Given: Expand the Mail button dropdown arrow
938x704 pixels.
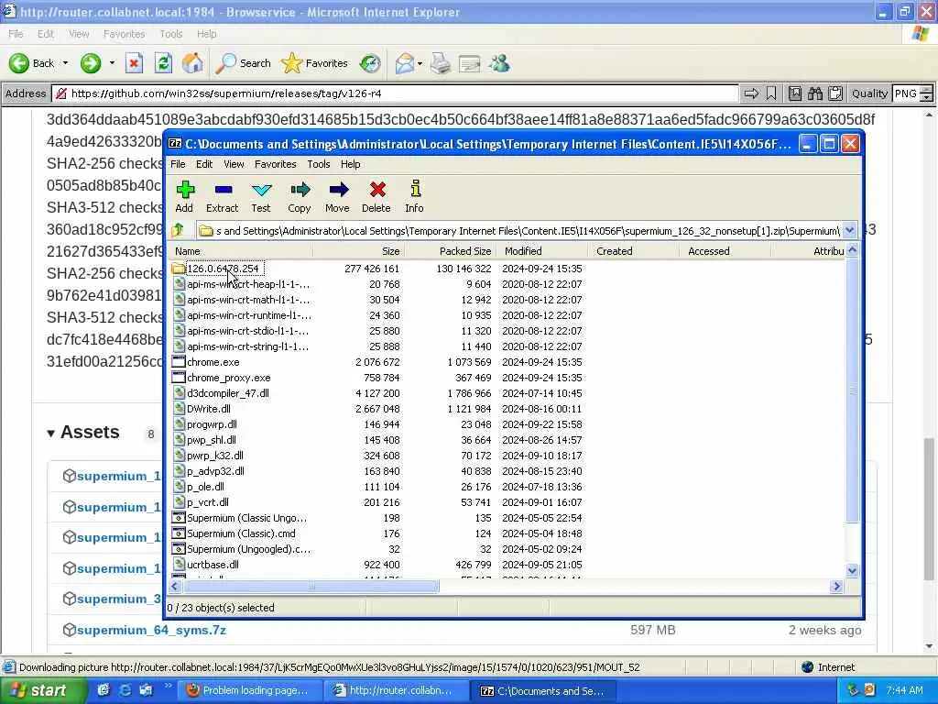Looking at the screenshot, I should click(x=420, y=63).
